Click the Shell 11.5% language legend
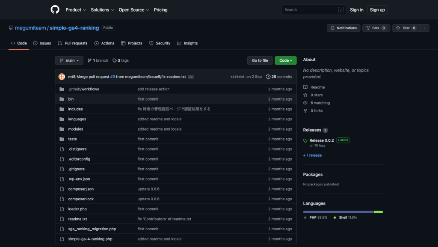Viewport: 438px width, 247px height. (x=345, y=217)
